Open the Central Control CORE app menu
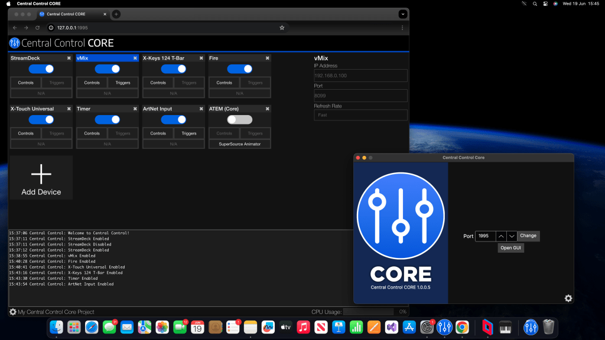This screenshot has width=605, height=340. [38, 4]
